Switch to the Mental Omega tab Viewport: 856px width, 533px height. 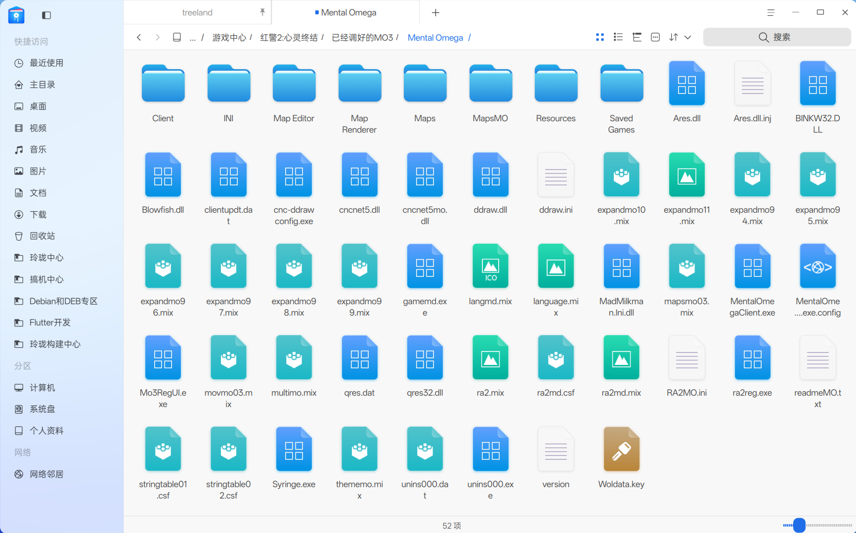click(345, 12)
